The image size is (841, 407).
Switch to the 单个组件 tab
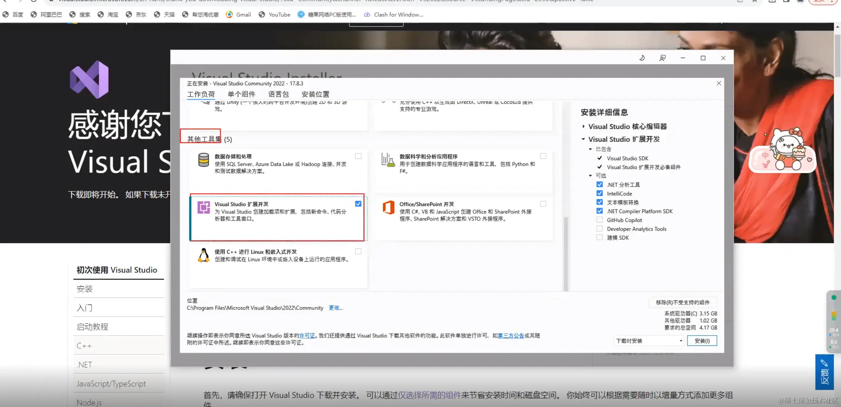[x=241, y=94]
